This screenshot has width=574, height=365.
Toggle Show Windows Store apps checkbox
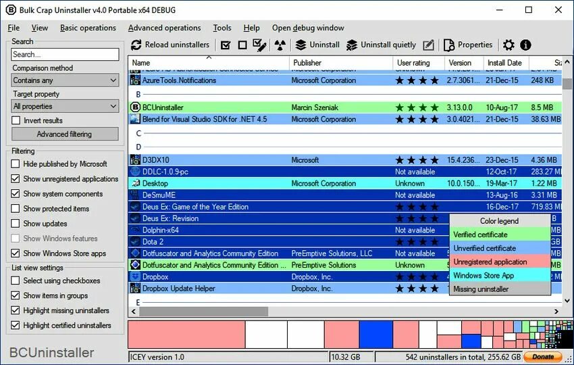[16, 253]
